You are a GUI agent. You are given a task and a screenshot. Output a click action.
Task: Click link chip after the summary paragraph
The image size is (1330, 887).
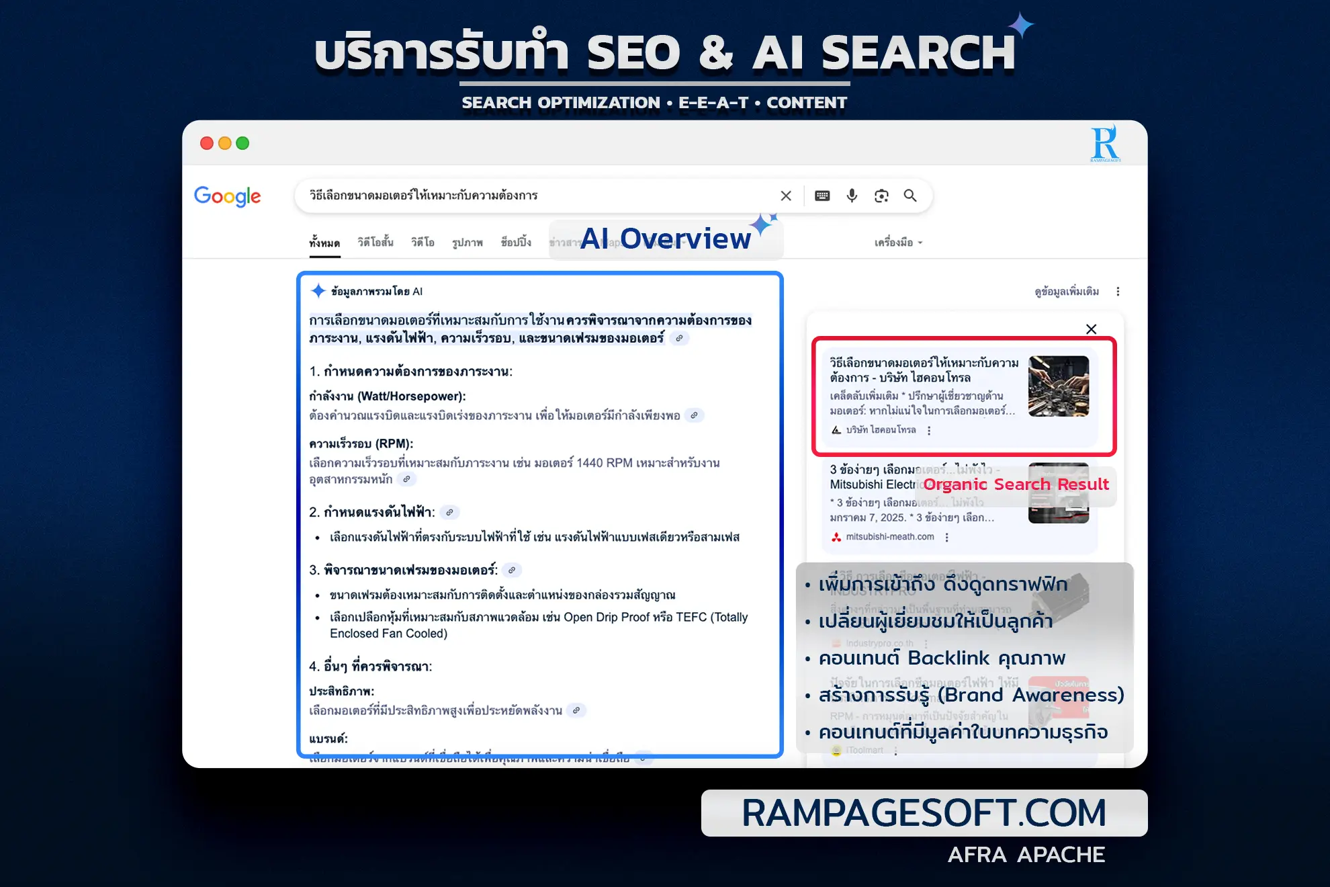(679, 339)
